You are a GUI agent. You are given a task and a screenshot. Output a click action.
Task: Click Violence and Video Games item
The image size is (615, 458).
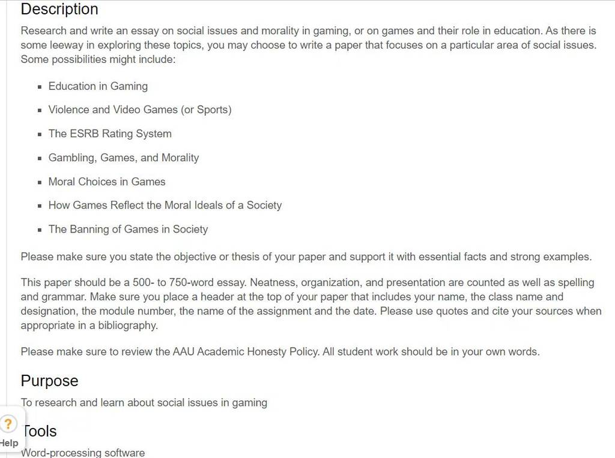coord(140,110)
